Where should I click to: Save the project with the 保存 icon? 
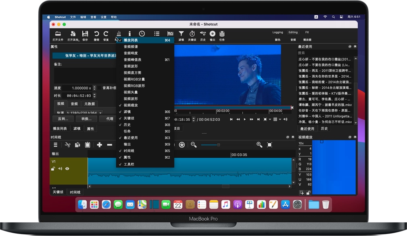point(85,34)
